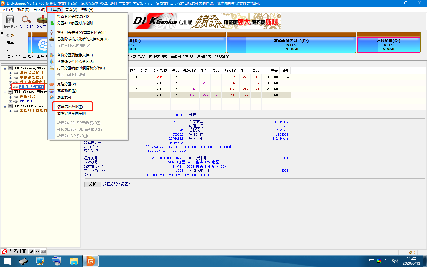Open the memory chip taskbar icon

point(23,261)
